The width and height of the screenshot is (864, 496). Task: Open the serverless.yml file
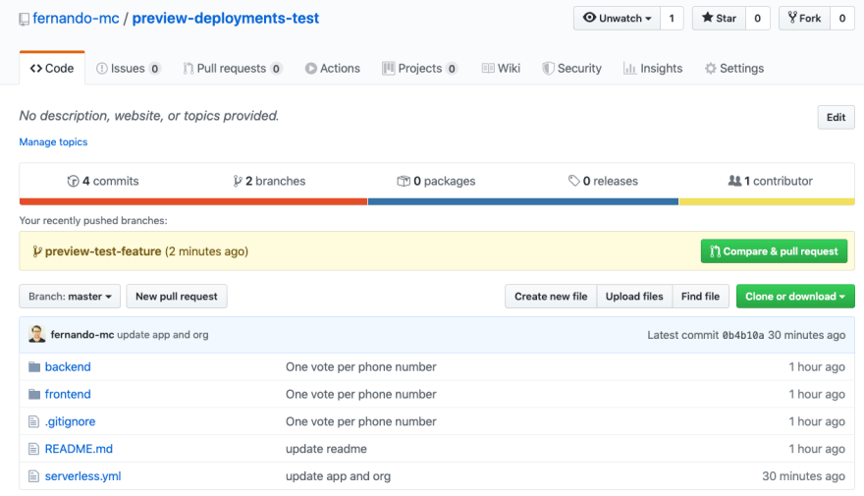click(x=82, y=476)
